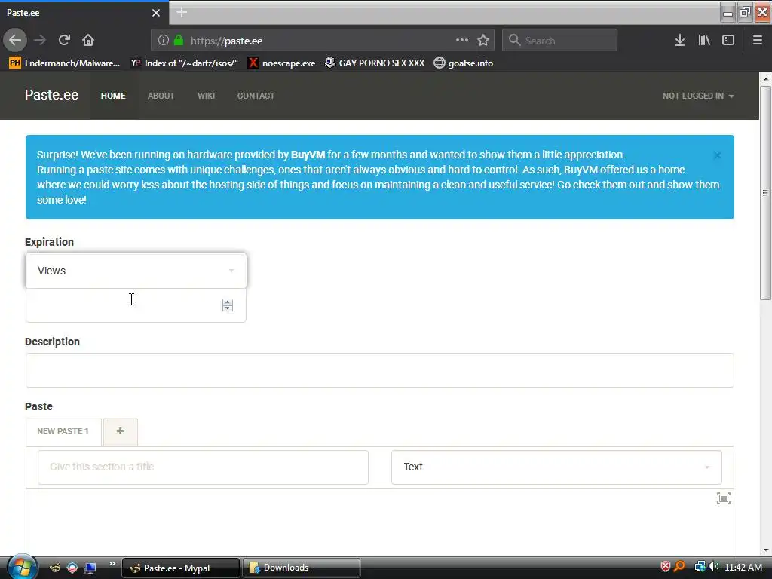
Task: Open the Index of /~dartz/isos/ bookmark
Action: [x=184, y=63]
